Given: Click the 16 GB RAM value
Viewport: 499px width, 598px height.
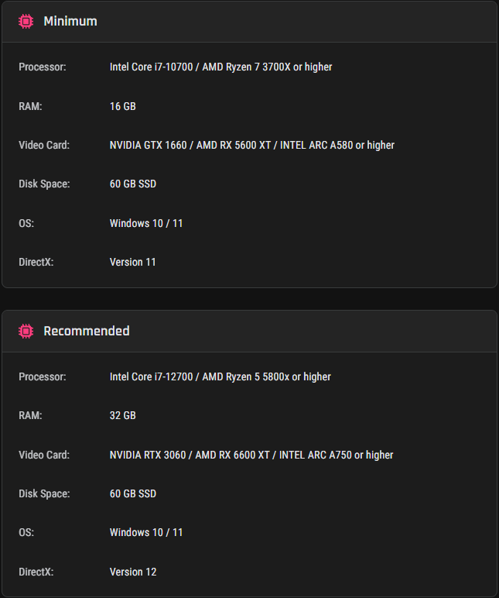Looking at the screenshot, I should click(x=123, y=106).
